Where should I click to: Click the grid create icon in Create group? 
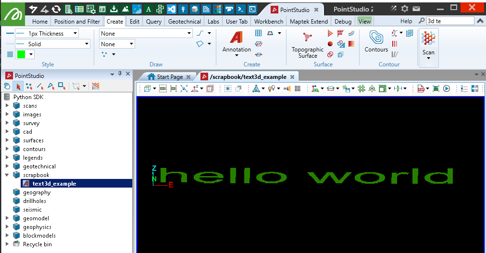pos(258,33)
